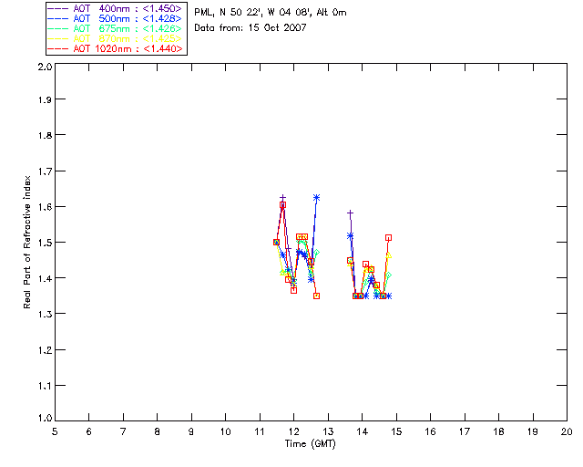Click x-axis tick label 11
Viewport: 583px width, 467px height.
260,432
